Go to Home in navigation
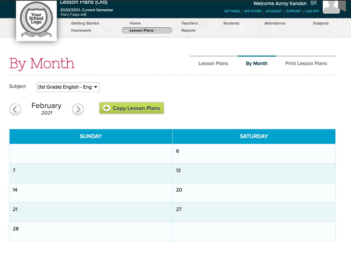The image size is (351, 257). (135, 23)
